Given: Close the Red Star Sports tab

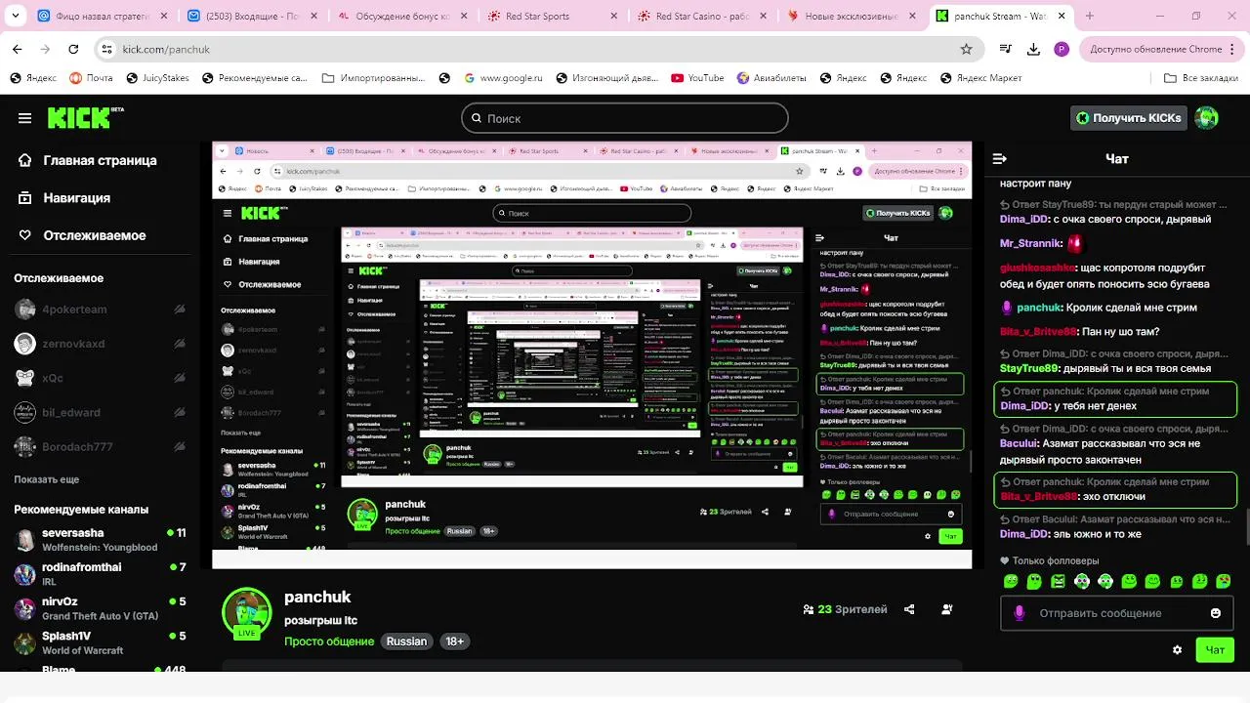Looking at the screenshot, I should coord(613,16).
